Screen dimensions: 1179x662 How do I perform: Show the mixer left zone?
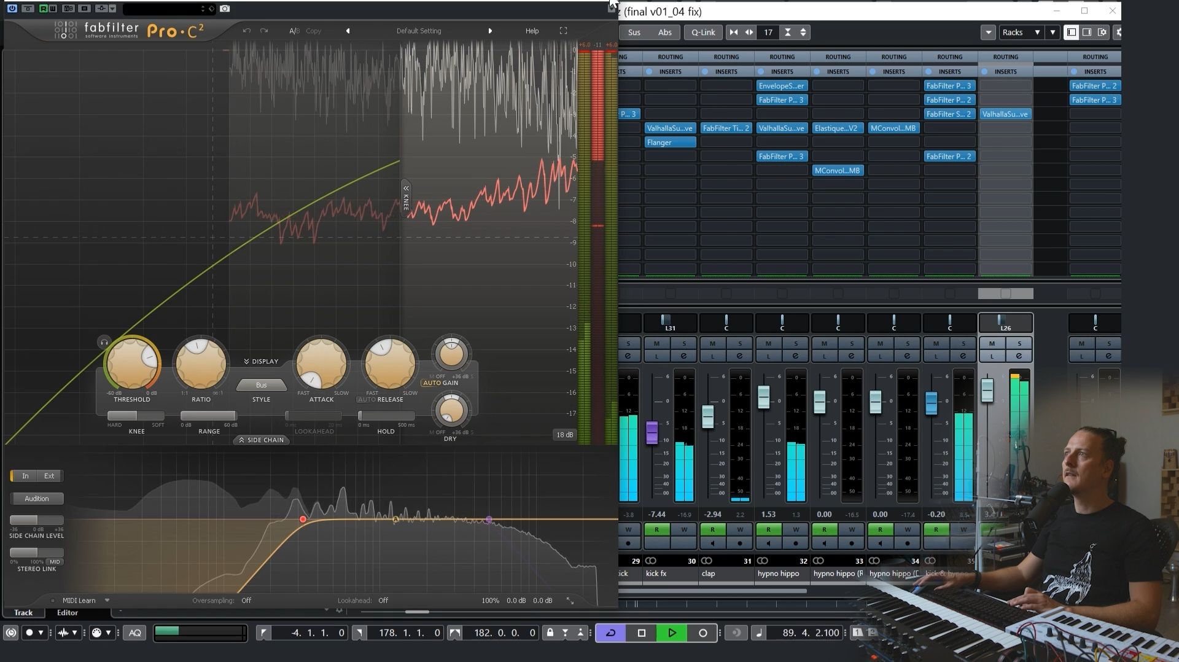[1072, 33]
